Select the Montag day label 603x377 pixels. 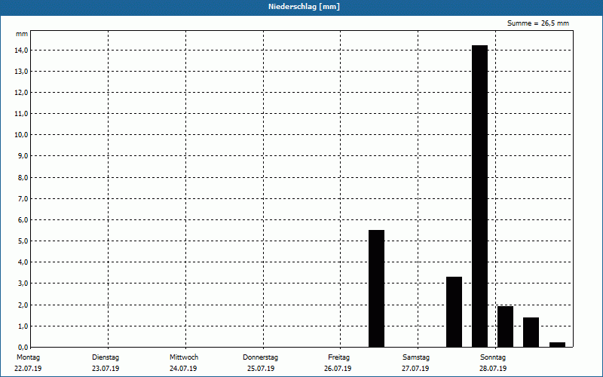[x=28, y=357]
